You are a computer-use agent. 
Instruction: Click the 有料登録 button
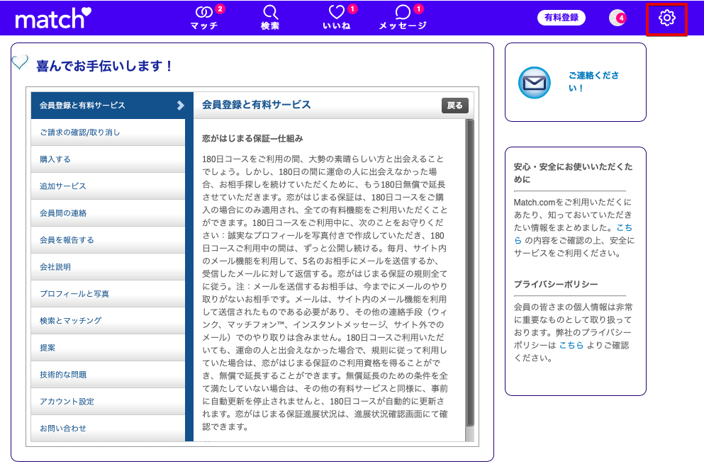pos(561,18)
